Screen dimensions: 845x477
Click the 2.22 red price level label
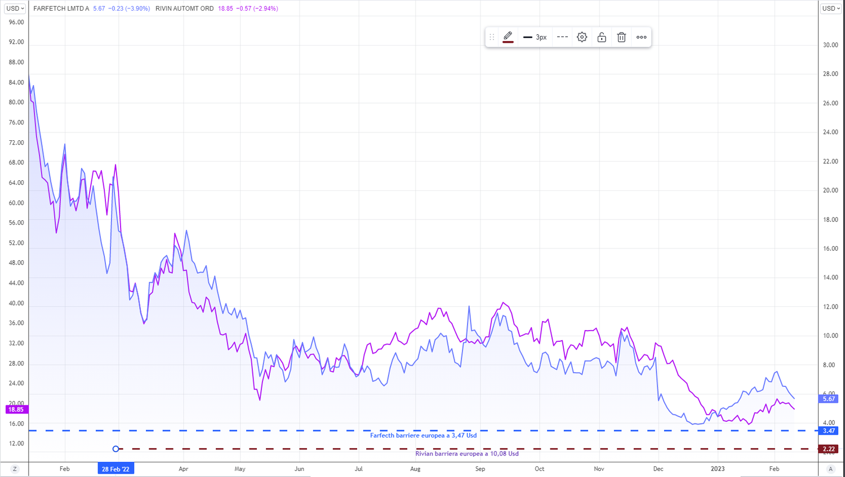click(x=829, y=449)
